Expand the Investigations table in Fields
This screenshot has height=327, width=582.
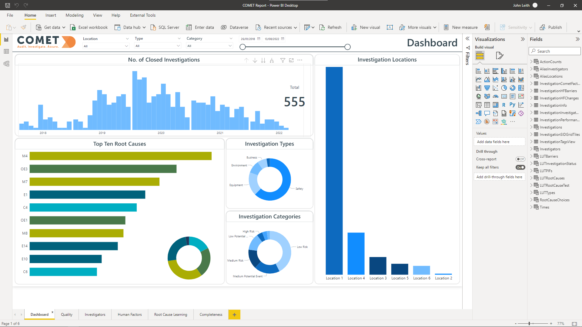531,127
